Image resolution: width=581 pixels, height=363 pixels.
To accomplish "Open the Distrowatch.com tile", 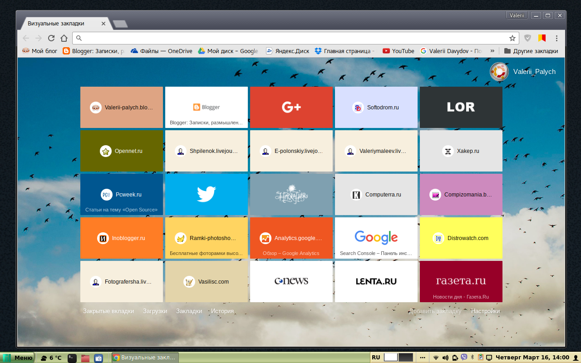I will [461, 238].
